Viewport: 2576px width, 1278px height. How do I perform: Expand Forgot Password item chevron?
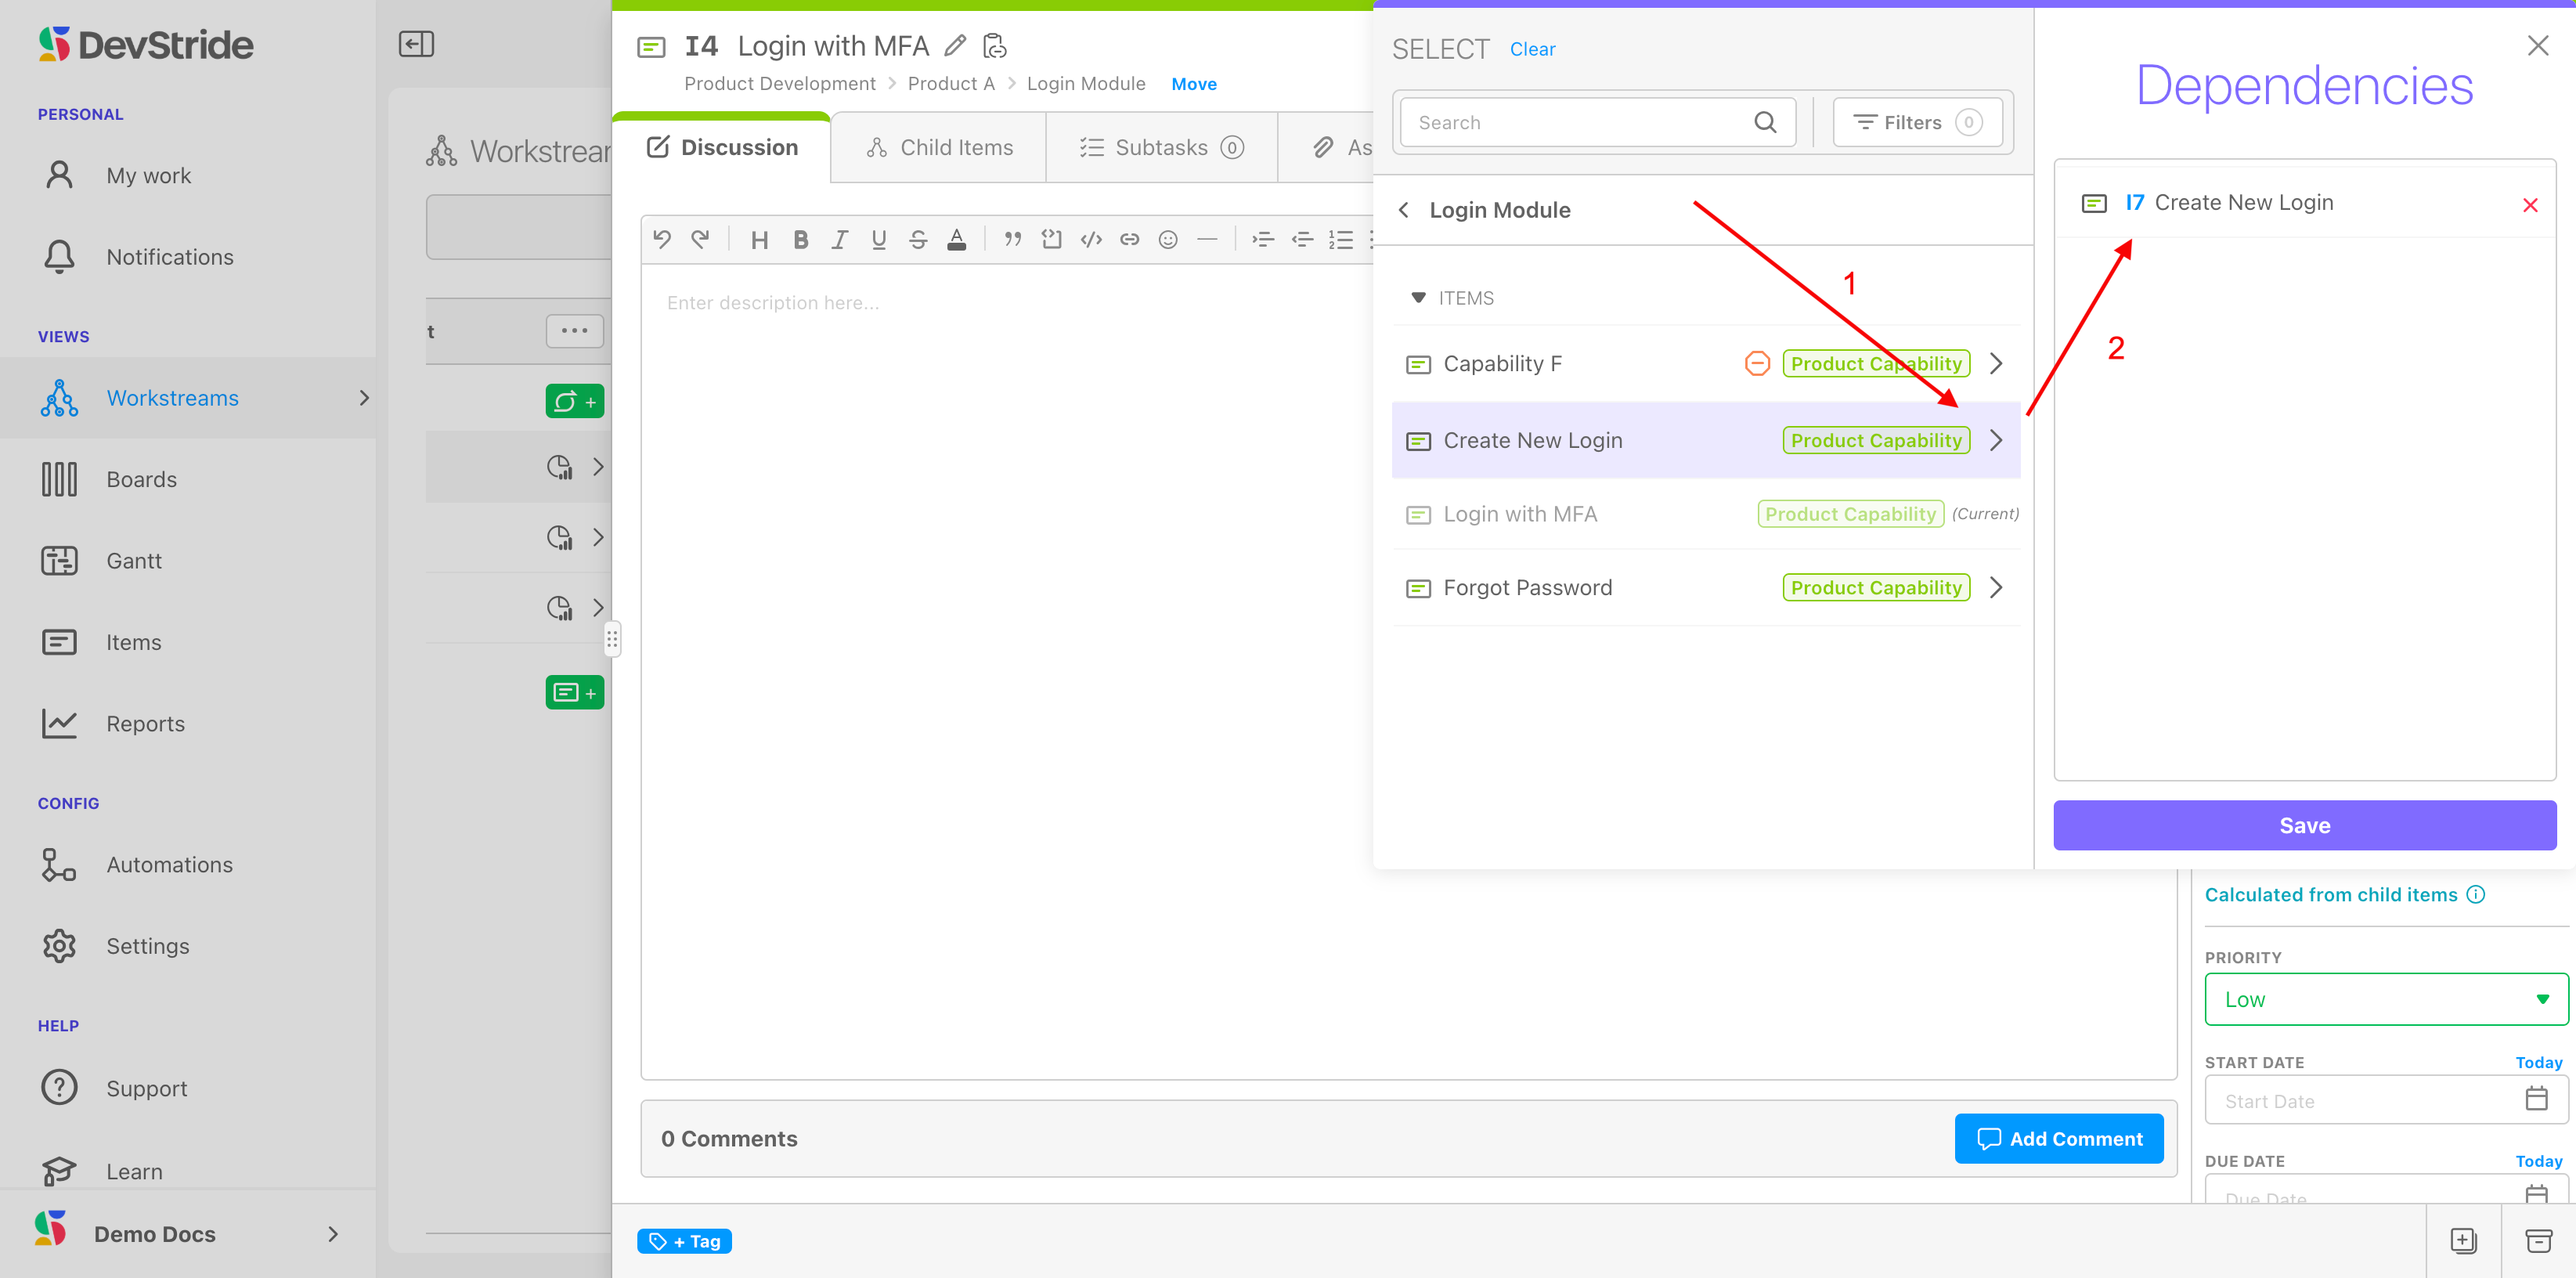coord(1996,588)
